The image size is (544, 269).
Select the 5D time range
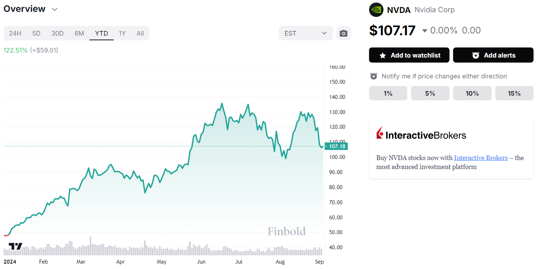[x=36, y=33]
